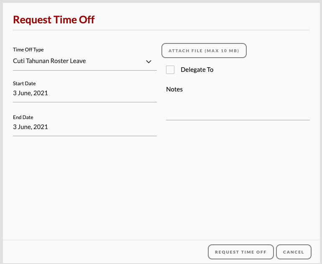
Task: Click the Request Time Off heading
Action: pyautogui.click(x=54, y=20)
